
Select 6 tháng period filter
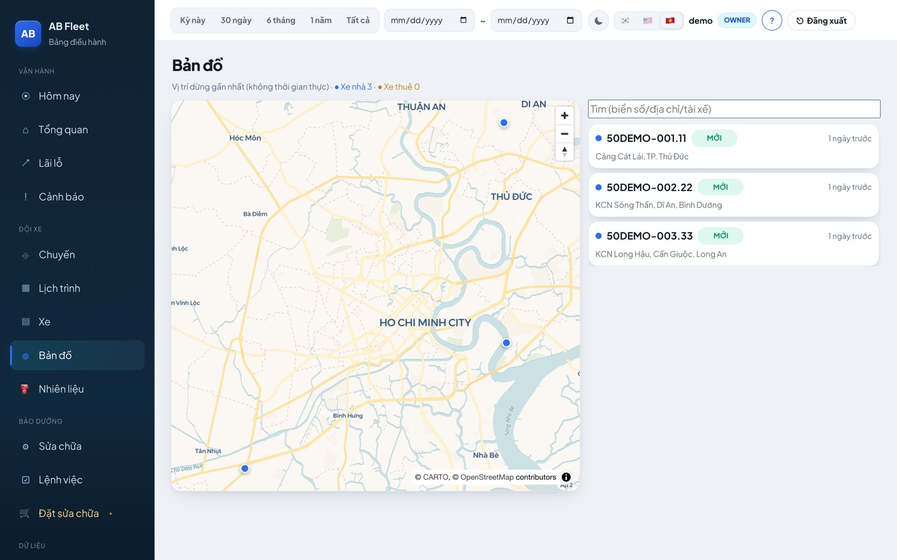click(281, 21)
